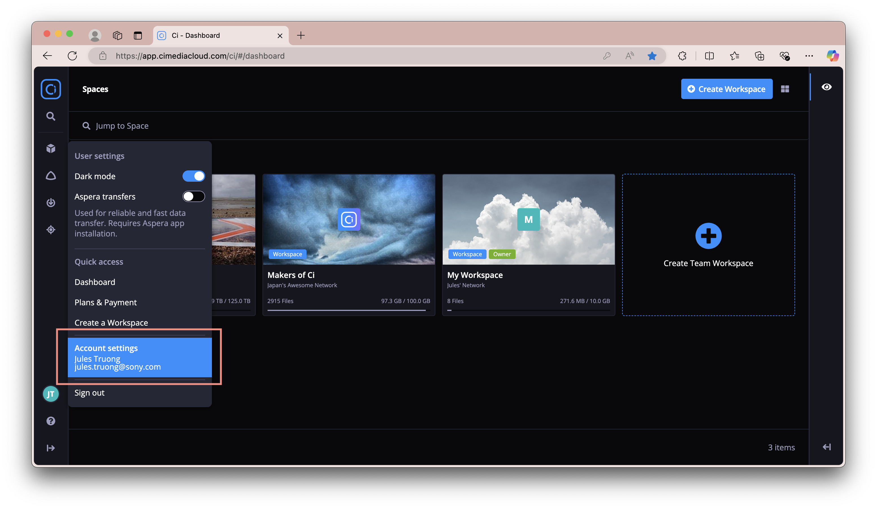Click the Create Team Workspace label
877x509 pixels.
709,263
